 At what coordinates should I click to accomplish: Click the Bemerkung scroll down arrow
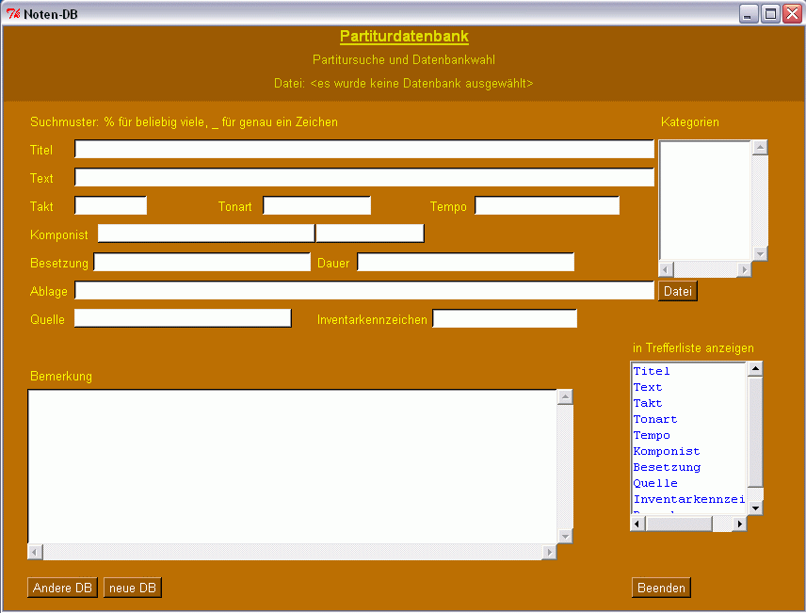[566, 536]
